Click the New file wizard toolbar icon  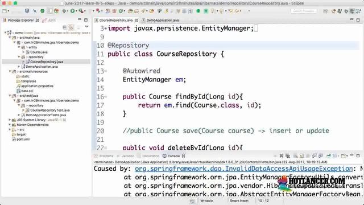pos(5,11)
